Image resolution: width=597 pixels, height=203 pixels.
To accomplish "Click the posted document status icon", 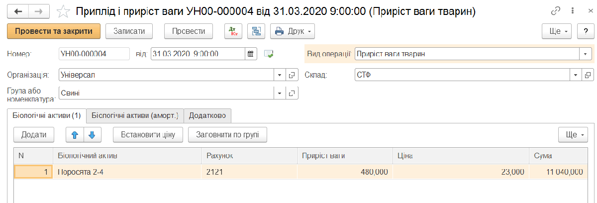I will (x=269, y=54).
